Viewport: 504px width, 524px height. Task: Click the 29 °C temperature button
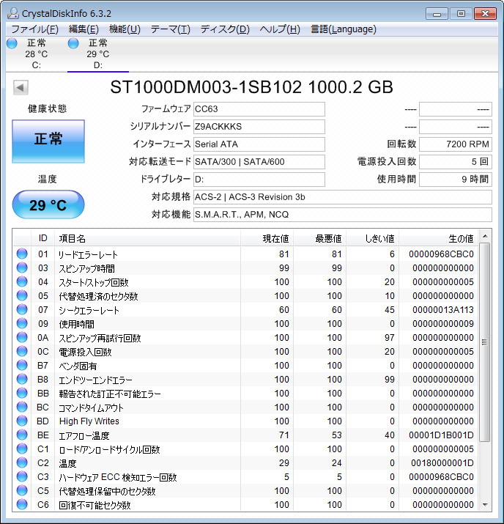[48, 205]
